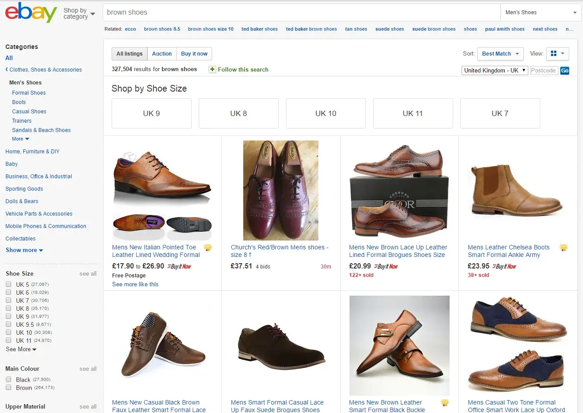Tick the UK 9 shoe size checkbox
The width and height of the screenshot is (583, 413).
pos(8,317)
